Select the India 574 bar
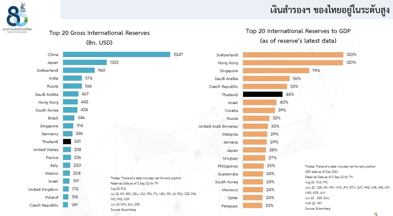This screenshot has width=393, height=216. (x=72, y=78)
